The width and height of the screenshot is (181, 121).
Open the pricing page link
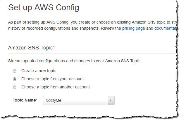pyautogui.click(x=133, y=28)
